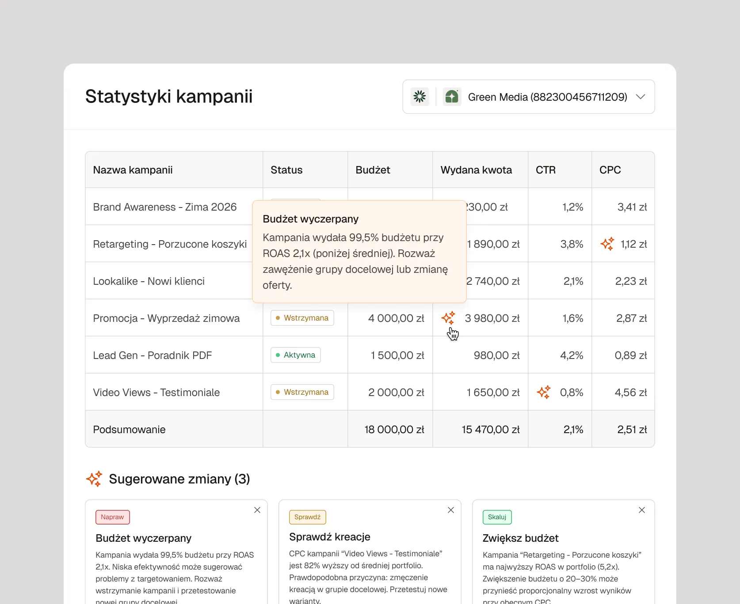
Task: Toggle the Aktywna status on Lead Gen campaign
Action: coord(295,355)
